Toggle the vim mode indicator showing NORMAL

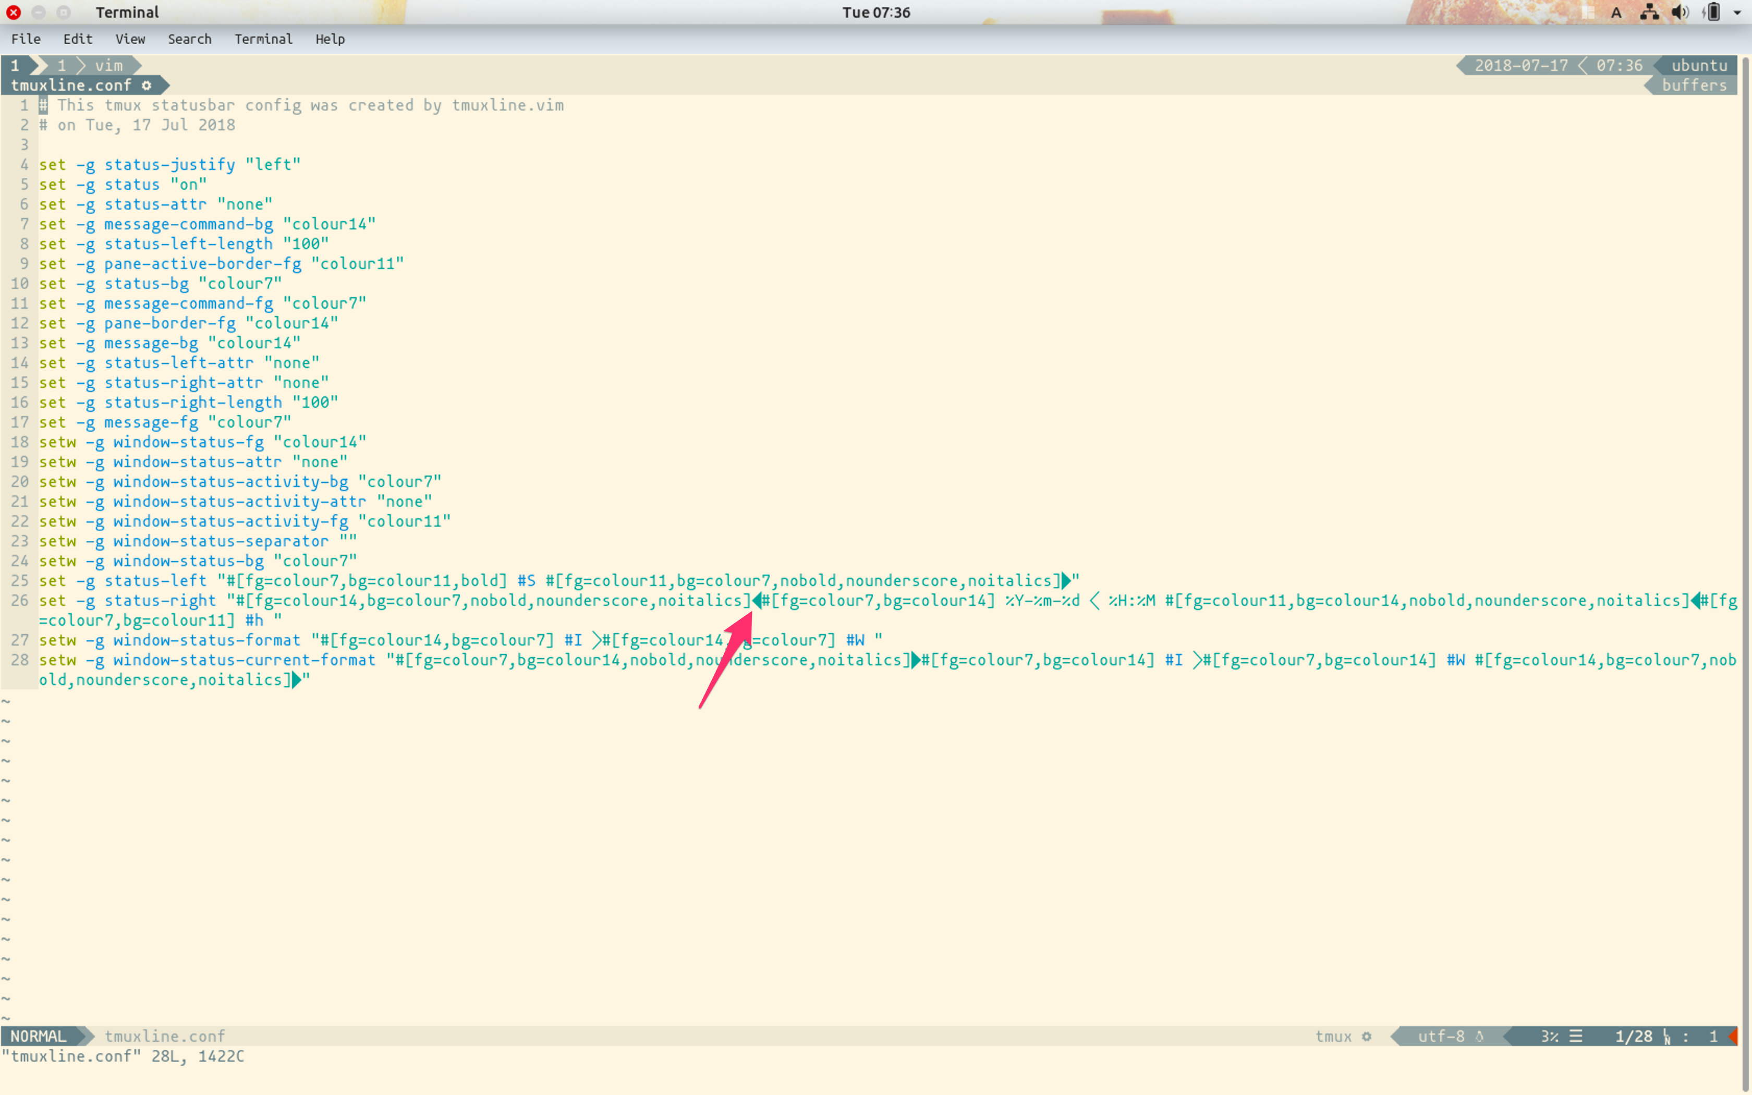(40, 1036)
